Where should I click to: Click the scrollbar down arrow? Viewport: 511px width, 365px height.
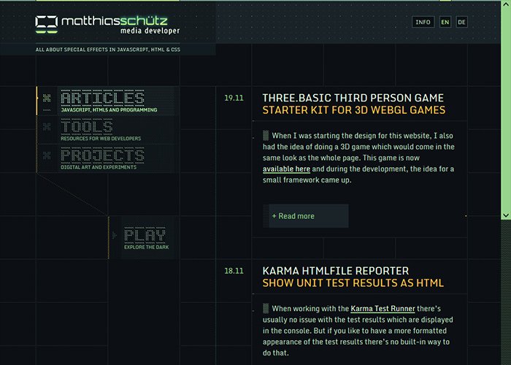(506, 215)
